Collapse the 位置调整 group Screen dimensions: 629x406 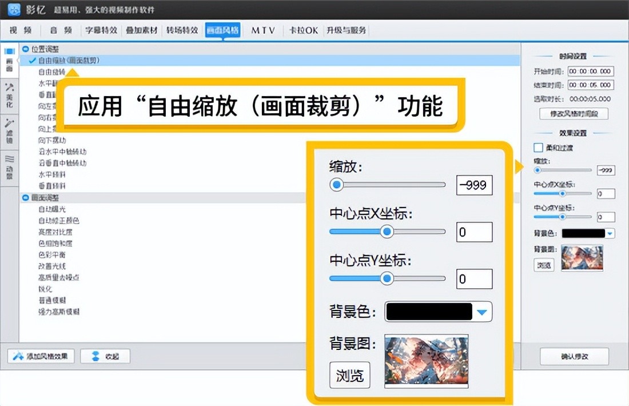pos(25,49)
